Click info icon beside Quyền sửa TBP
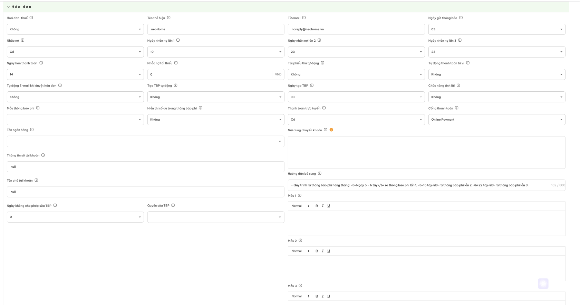580x305 pixels. (x=173, y=205)
